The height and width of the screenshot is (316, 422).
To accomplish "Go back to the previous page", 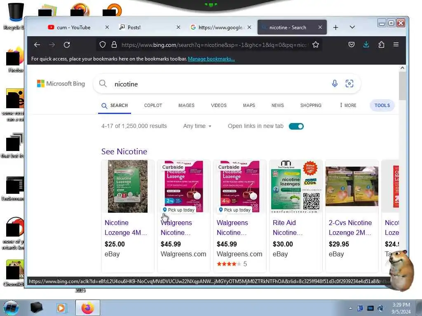I will [x=37, y=44].
